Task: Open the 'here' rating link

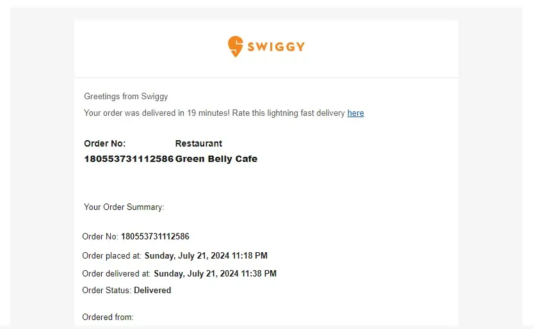Action: [x=355, y=113]
